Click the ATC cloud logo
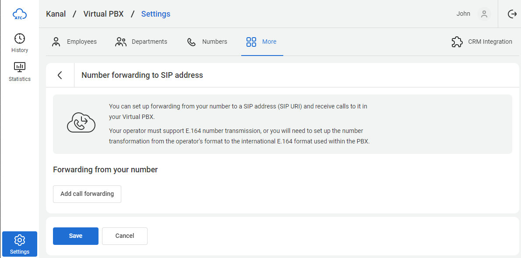 pos(20,14)
